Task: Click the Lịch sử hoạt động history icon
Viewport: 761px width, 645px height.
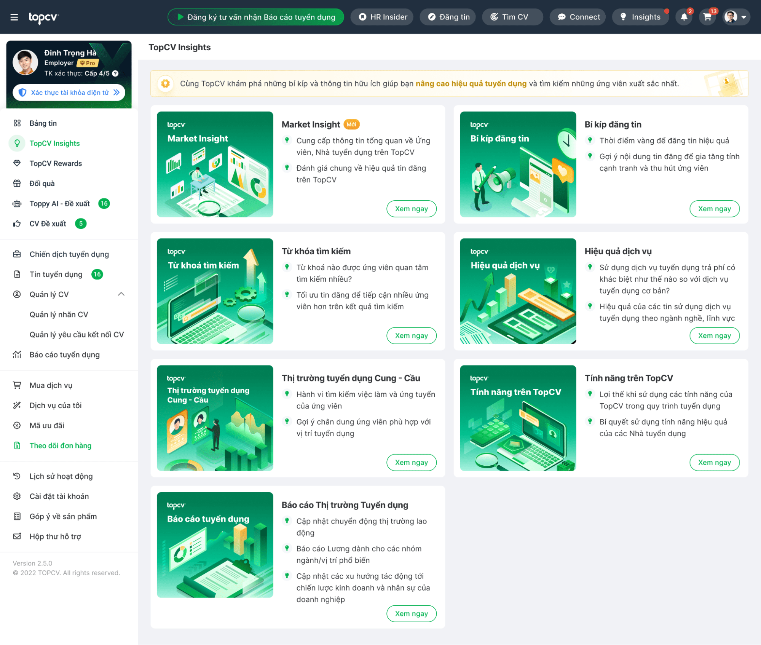Action: 17,476
